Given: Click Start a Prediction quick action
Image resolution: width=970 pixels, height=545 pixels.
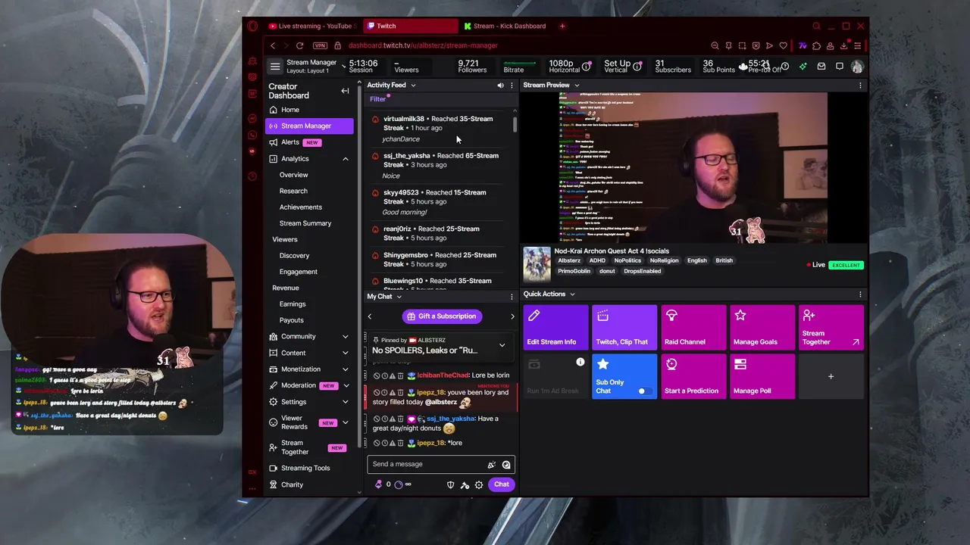Looking at the screenshot, I should coord(693,376).
